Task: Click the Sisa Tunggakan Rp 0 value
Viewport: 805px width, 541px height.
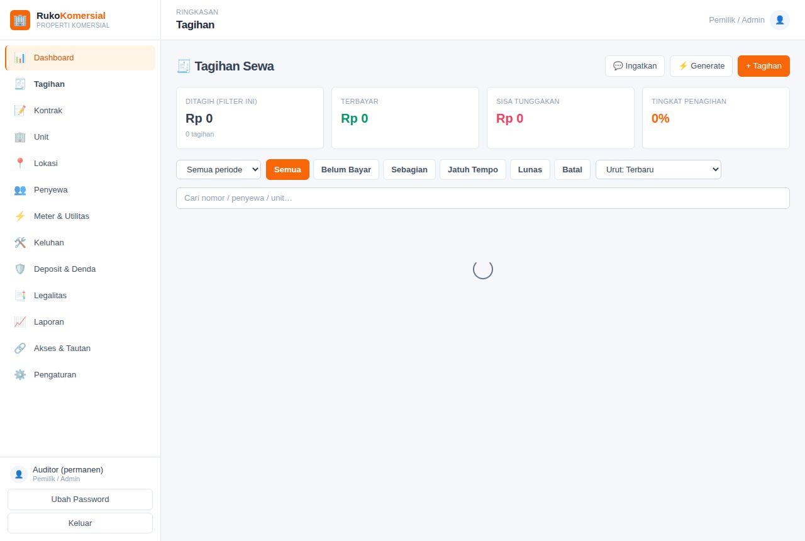Action: [x=510, y=118]
